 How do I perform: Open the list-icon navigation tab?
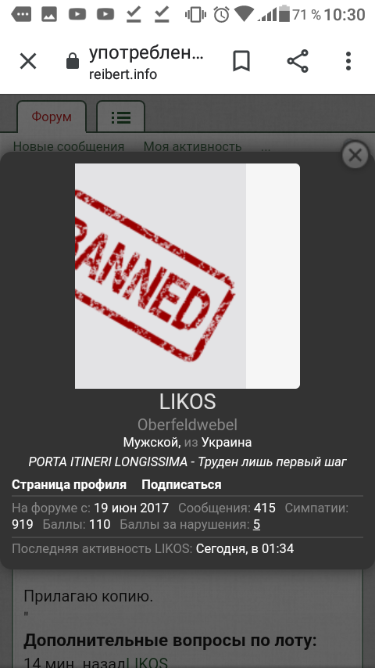(121, 117)
